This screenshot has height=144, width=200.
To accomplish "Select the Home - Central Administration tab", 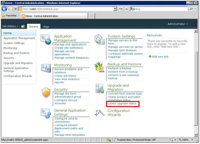I will coord(54,16).
